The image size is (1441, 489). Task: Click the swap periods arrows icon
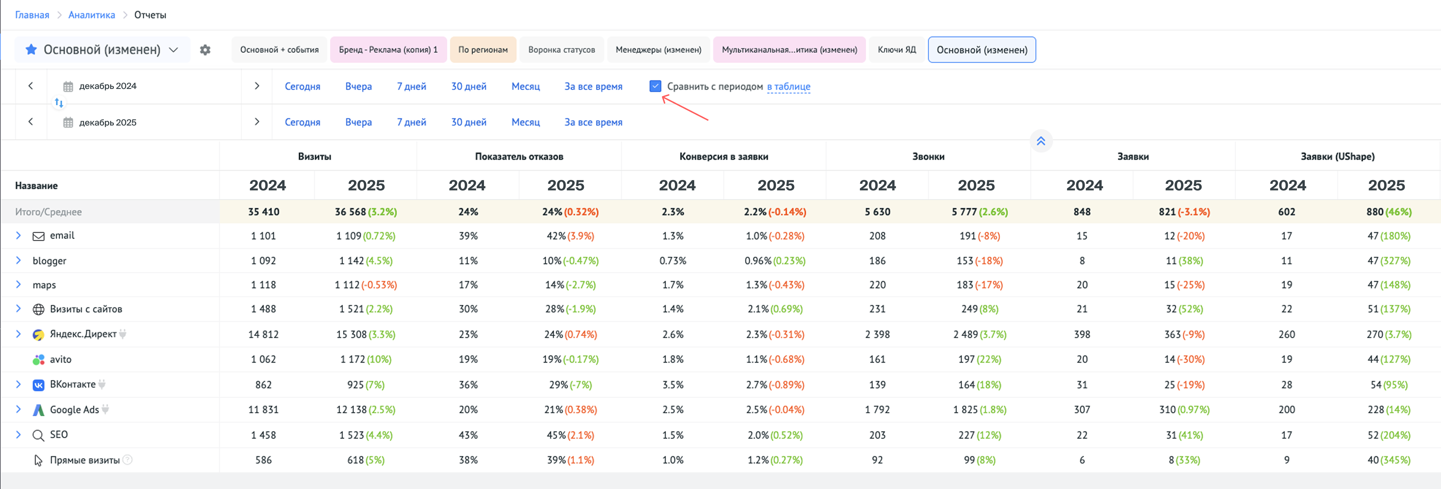[59, 103]
